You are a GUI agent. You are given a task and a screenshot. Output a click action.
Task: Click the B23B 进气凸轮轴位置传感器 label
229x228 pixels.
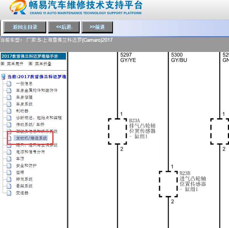point(193,181)
